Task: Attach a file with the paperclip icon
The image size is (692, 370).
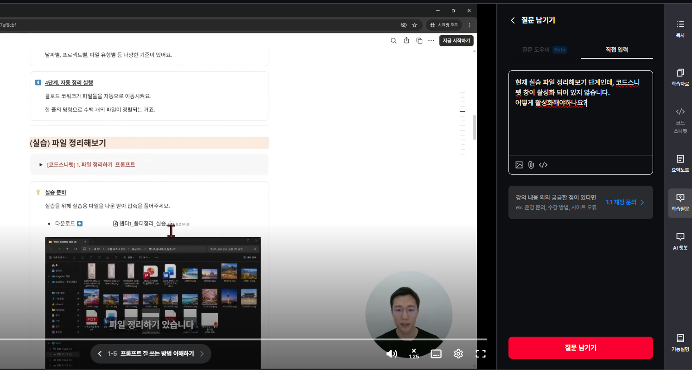Action: pos(531,165)
